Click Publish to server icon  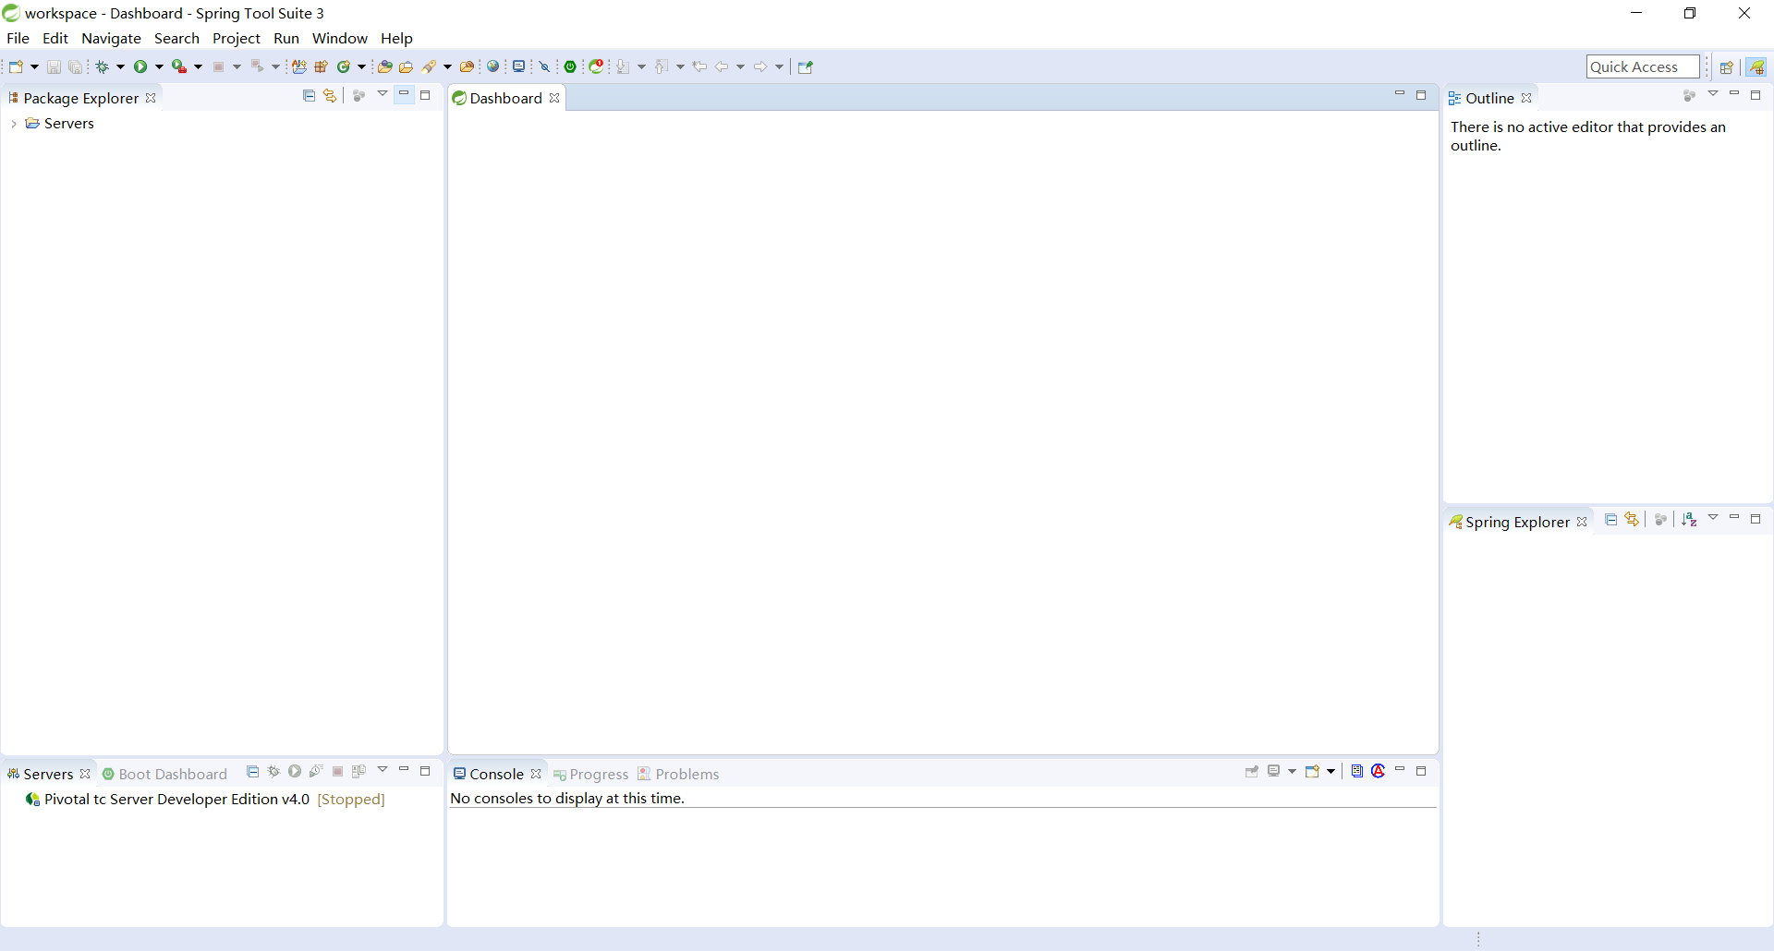tap(359, 771)
